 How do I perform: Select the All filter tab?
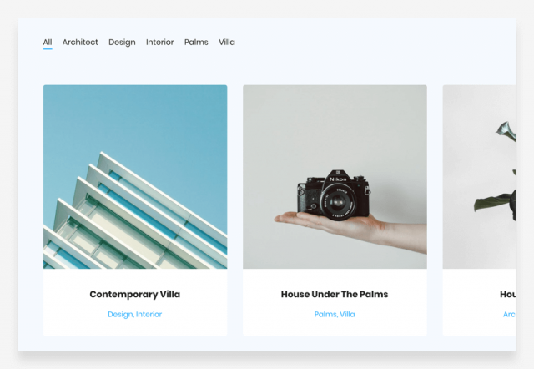(x=48, y=43)
